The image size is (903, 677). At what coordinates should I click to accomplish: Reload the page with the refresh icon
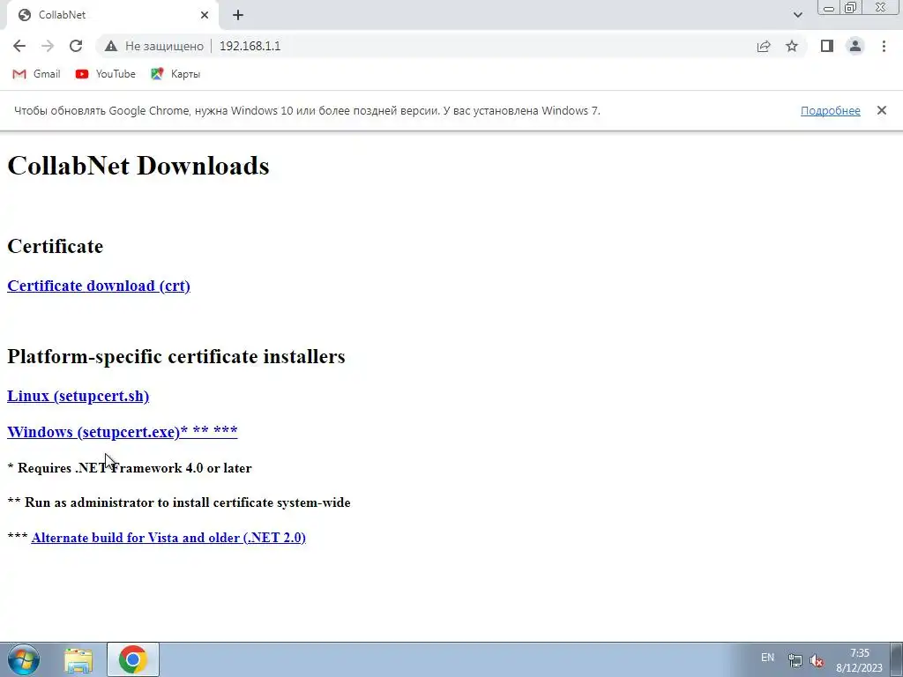click(x=76, y=46)
